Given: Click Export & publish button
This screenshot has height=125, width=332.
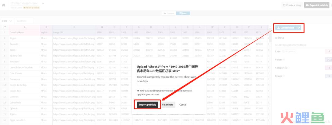Looking at the screenshot, I should coord(317,5).
